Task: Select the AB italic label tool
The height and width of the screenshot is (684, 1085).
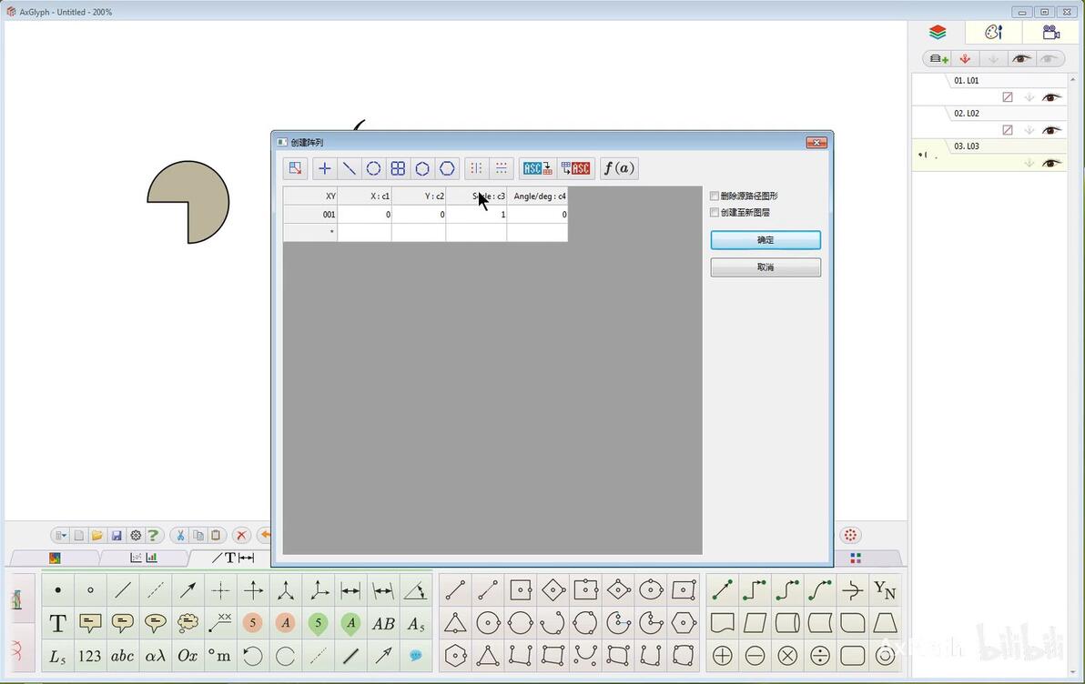Action: click(x=382, y=623)
